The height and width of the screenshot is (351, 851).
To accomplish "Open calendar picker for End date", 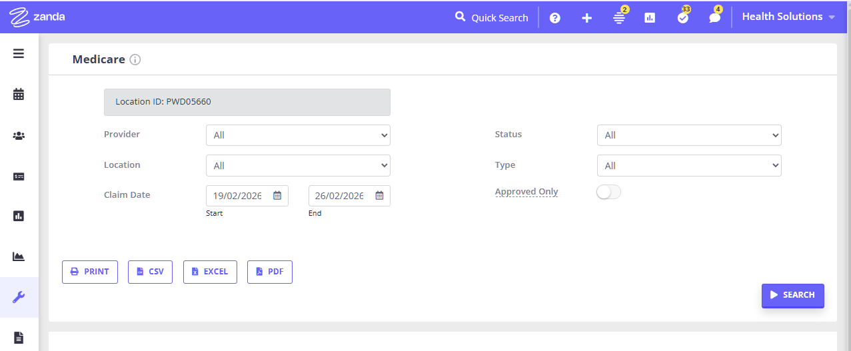I will [x=379, y=196].
